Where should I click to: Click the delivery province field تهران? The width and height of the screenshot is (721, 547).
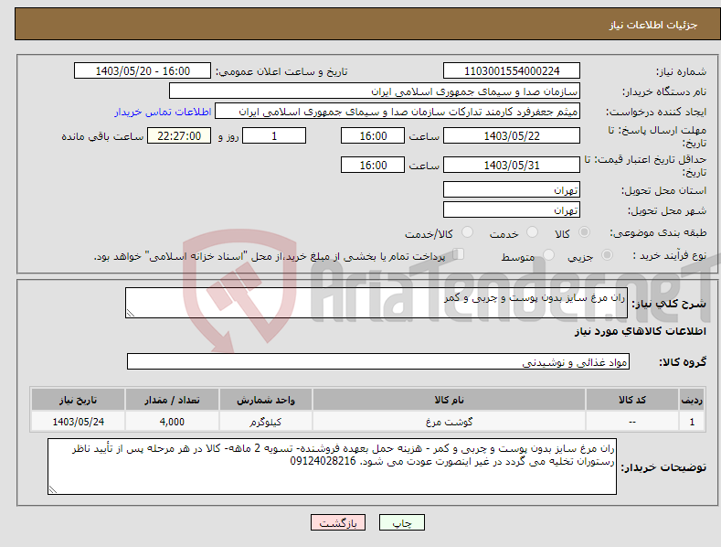[x=512, y=189]
